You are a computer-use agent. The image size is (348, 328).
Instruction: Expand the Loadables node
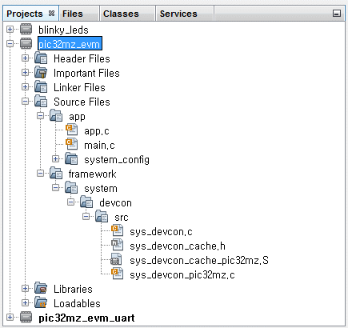(25, 302)
